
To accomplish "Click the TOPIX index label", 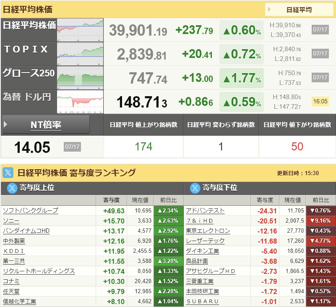I will (26, 49).
